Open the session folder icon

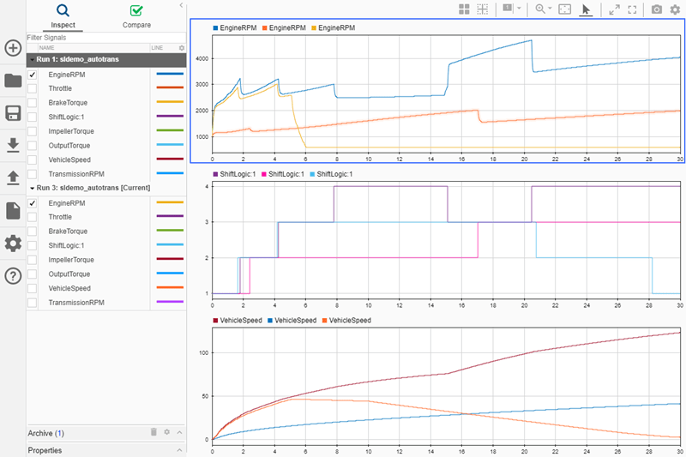(13, 81)
